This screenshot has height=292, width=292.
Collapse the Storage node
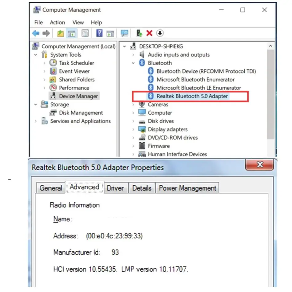click(x=36, y=105)
